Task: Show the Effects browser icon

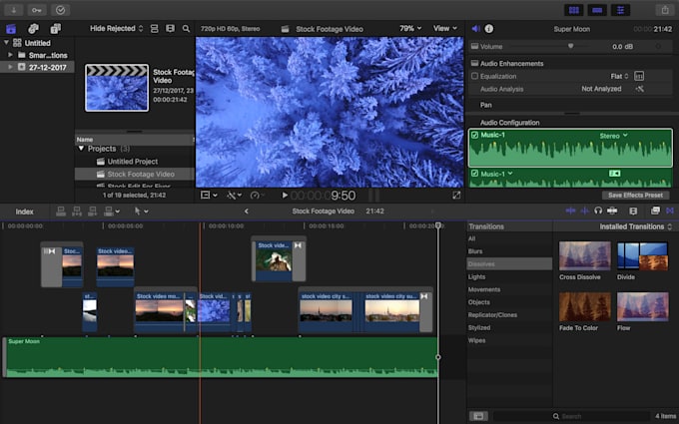Action: pos(655,211)
